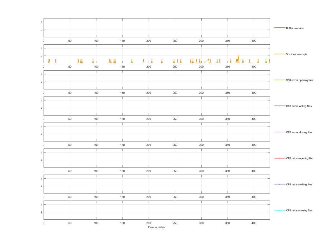Click the CF8 errors opening files legend
This screenshot has height=247, width=335.
[300, 80]
